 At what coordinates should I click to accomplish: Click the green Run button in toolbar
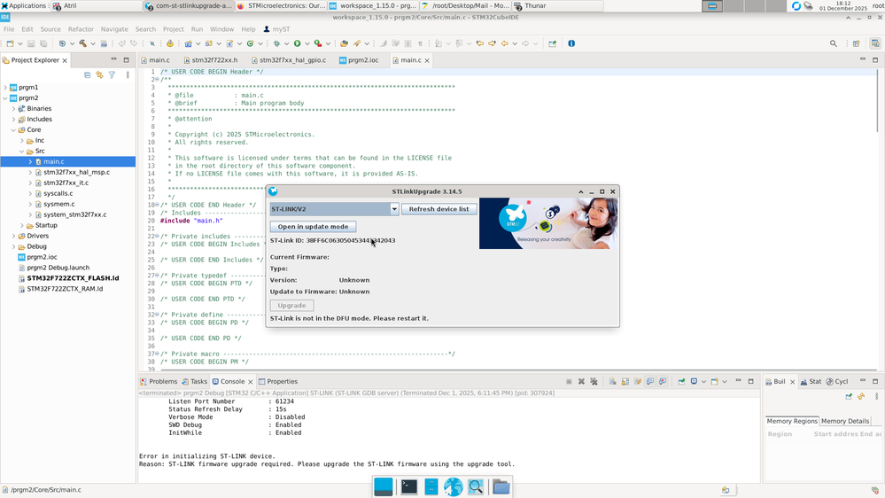click(297, 43)
